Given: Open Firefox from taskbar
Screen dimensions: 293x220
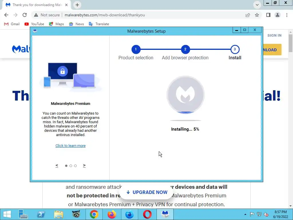Looking at the screenshot, I should [x=112, y=214].
